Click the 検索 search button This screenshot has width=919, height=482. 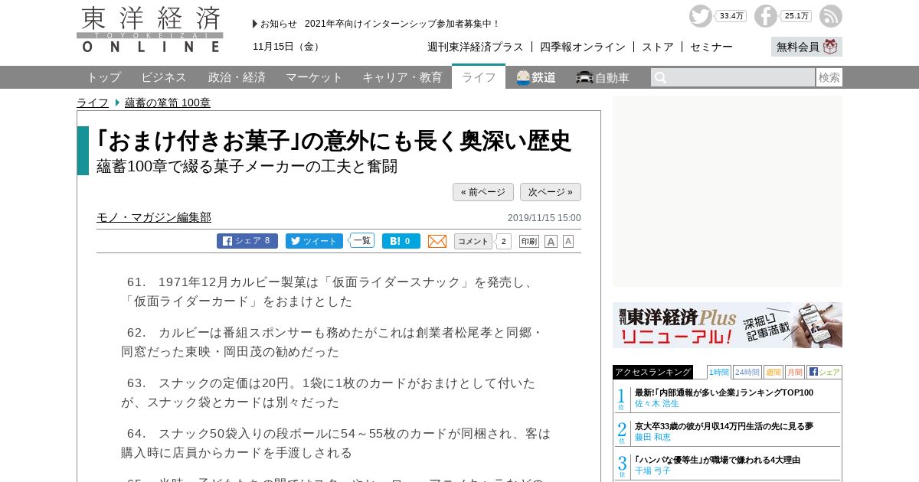[x=829, y=77]
